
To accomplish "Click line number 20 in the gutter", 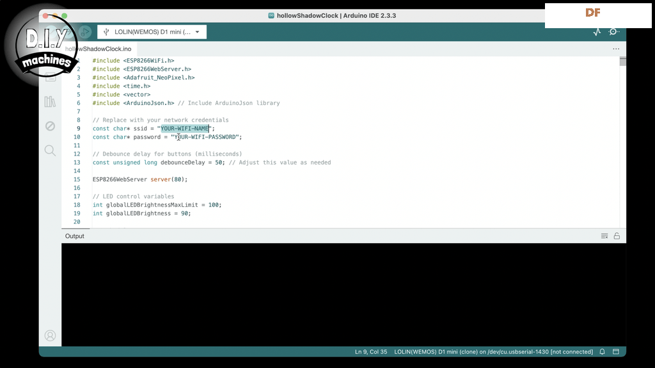I will [x=77, y=222].
